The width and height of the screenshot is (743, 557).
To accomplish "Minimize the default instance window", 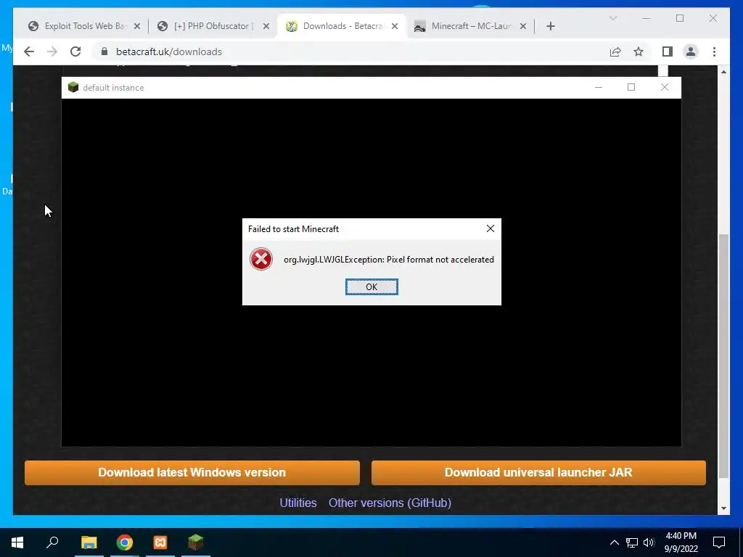I will (x=599, y=87).
